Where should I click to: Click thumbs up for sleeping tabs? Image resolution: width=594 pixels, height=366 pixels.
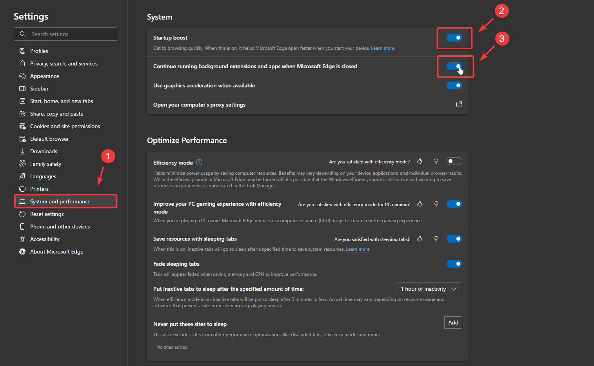[x=420, y=239]
